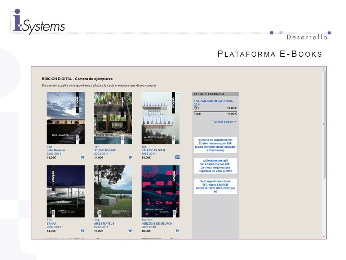This screenshot has width=346, height=260.
Task: Click Tramitar pedido link
Action: tap(224, 122)
